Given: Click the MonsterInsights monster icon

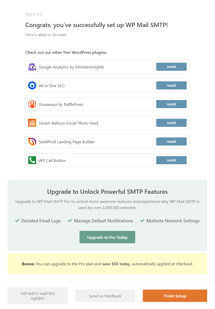Looking at the screenshot, I should (32, 67).
